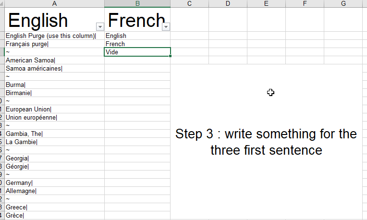The width and height of the screenshot is (367, 220).
Task: Click the Step 3 instruction text box
Action: [x=266, y=142]
